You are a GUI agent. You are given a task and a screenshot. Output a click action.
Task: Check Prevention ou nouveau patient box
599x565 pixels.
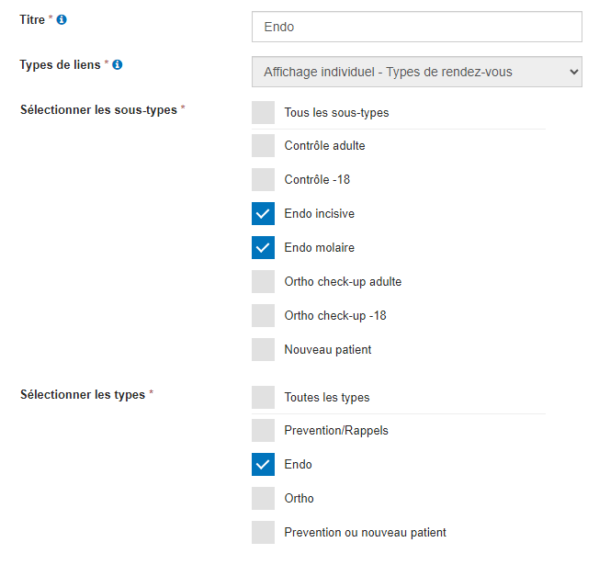click(263, 533)
